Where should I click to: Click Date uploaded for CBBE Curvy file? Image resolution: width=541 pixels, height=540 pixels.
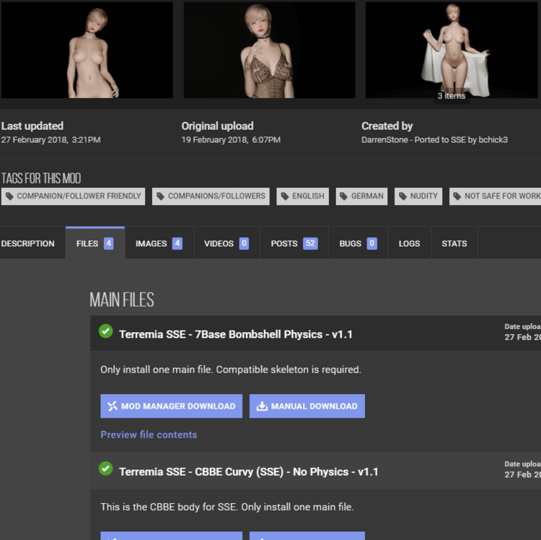click(x=522, y=469)
